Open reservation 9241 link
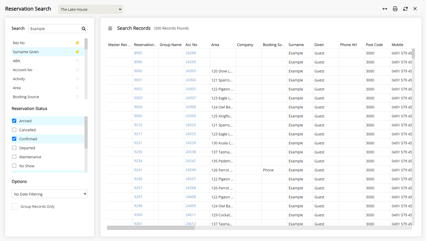This screenshot has height=241, width=426. (x=138, y=170)
